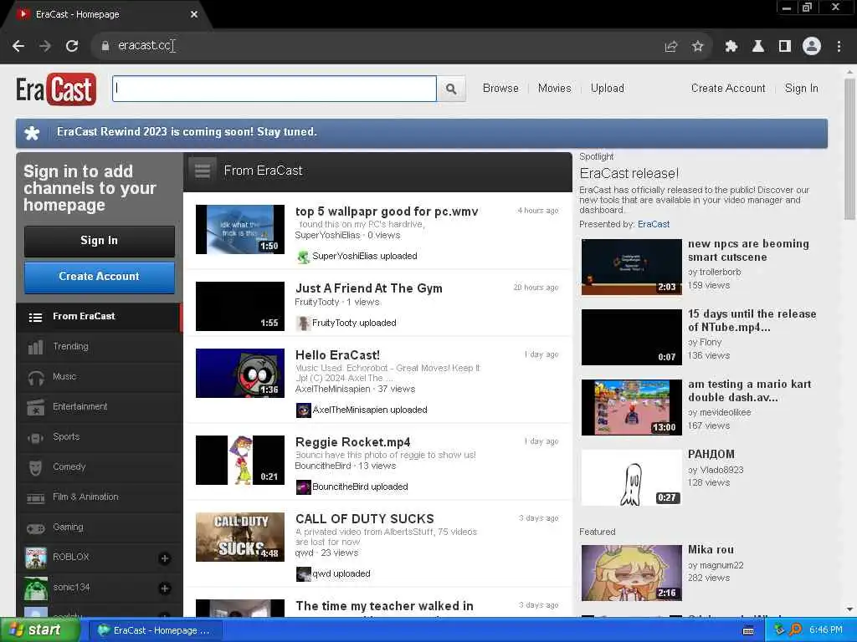The image size is (857, 642).
Task: Open video title CALL OF DUTY SUCKS
Action: coord(365,519)
